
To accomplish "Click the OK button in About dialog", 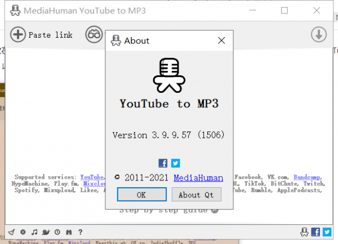I will point(141,195).
